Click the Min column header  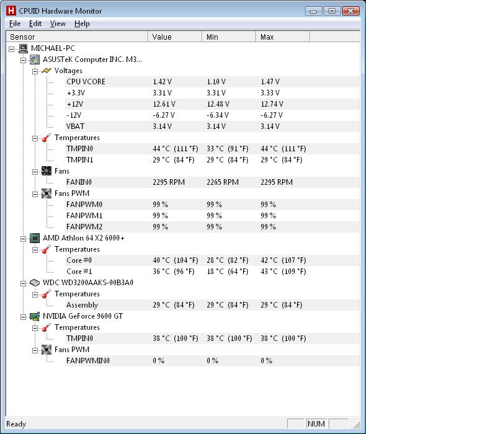(x=229, y=37)
